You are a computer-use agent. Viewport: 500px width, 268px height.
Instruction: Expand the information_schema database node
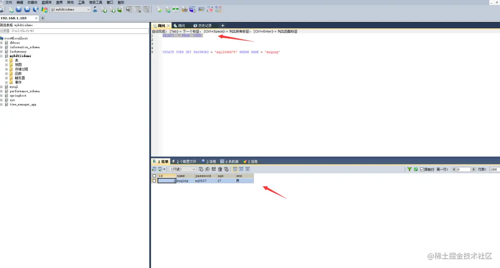(2, 47)
